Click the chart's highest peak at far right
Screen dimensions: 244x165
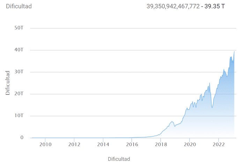point(234,52)
